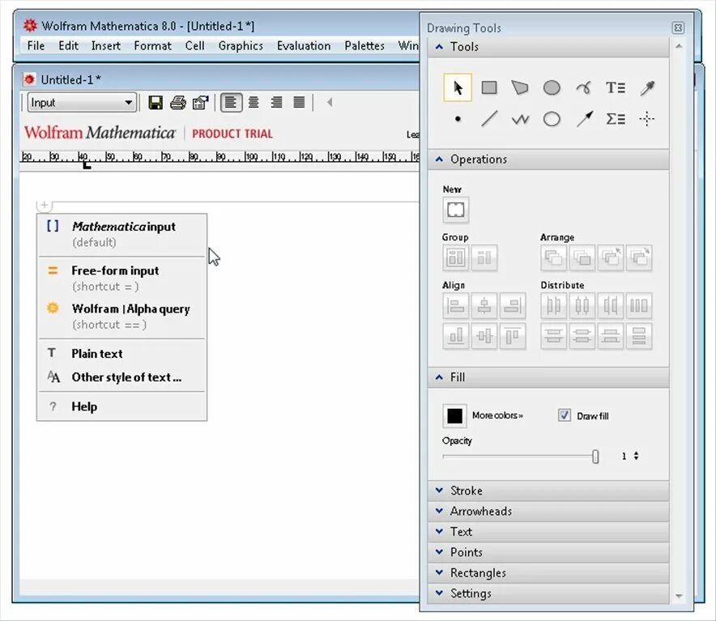Toggle the Draw fill checkbox

(x=564, y=415)
